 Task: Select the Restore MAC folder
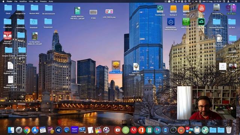tap(34, 8)
